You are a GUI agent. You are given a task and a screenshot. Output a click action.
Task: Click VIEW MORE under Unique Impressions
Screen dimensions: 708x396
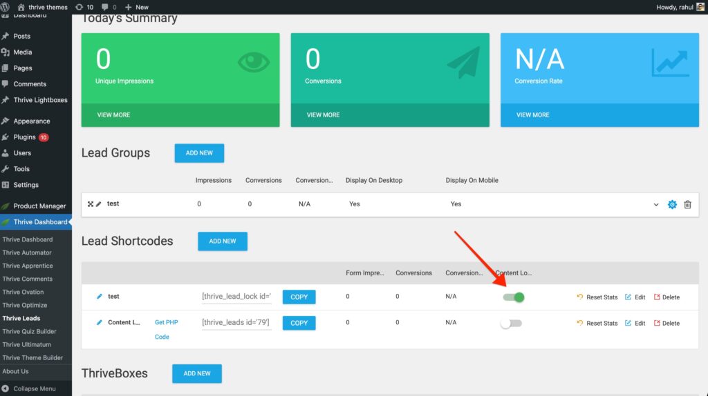tap(113, 115)
